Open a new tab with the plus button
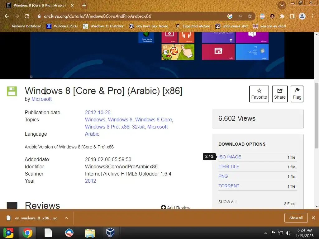319x239 pixels. tap(84, 5)
